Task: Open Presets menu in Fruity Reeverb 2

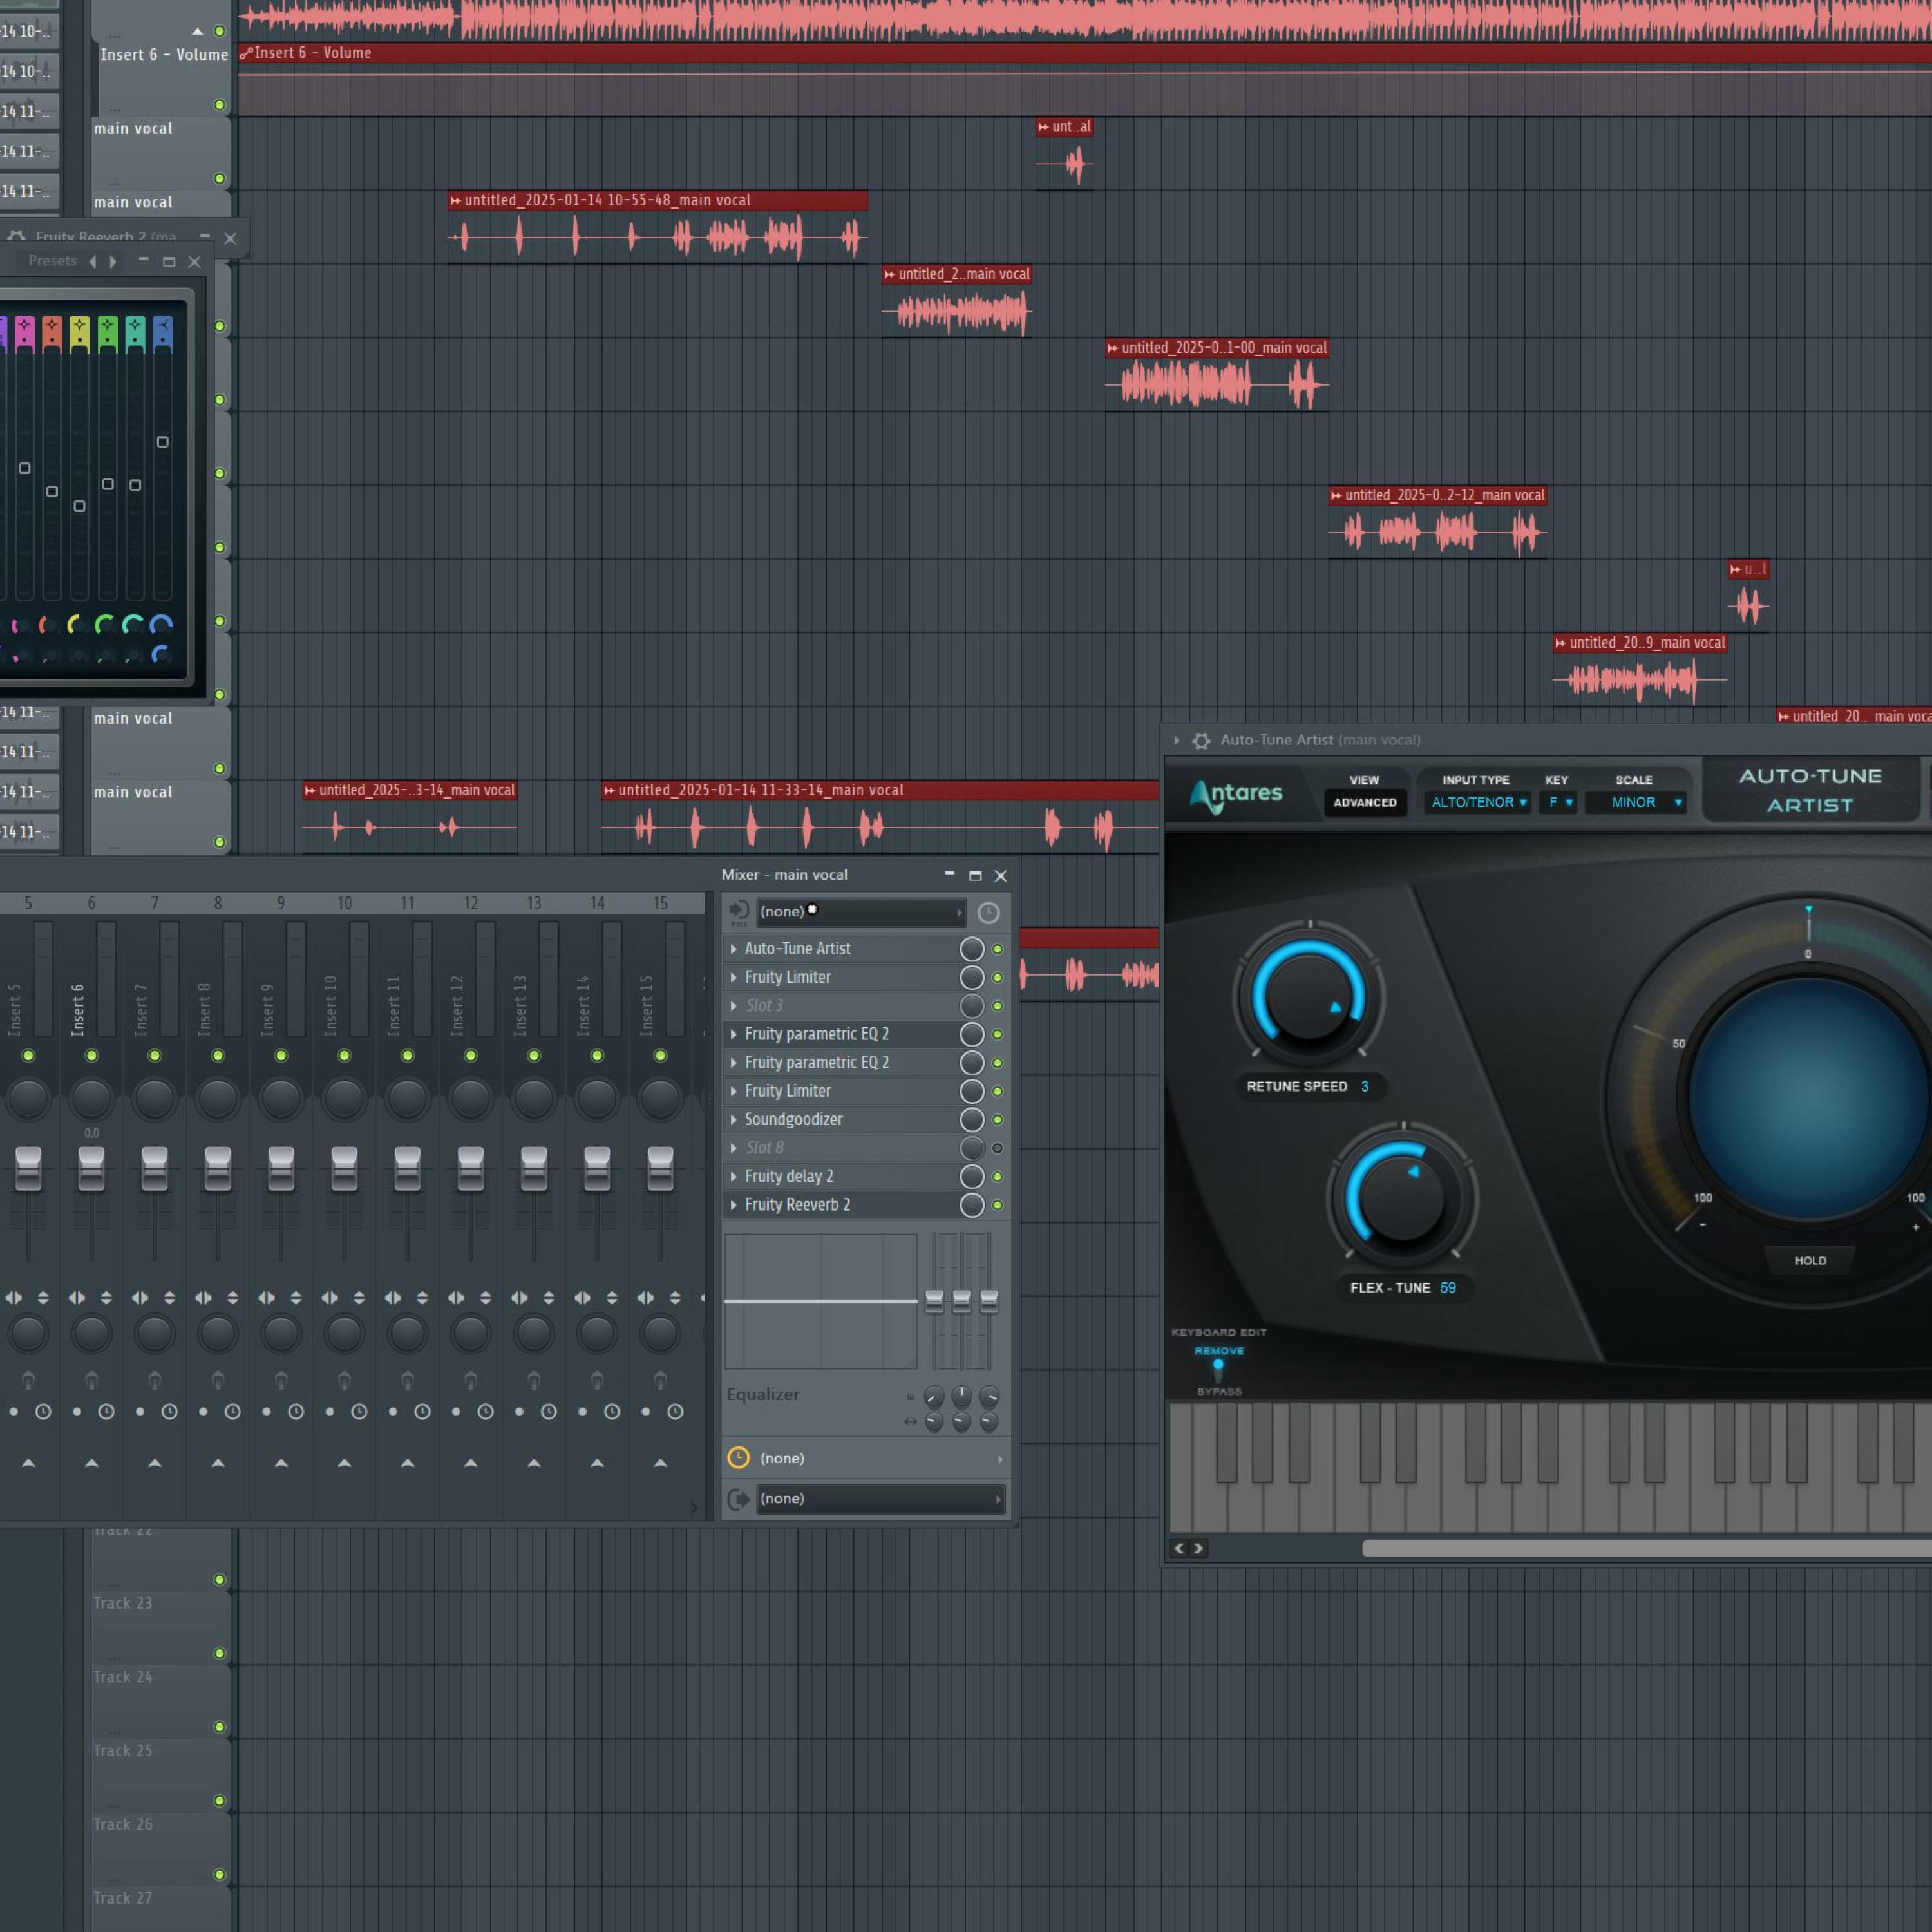Action: coord(52,261)
